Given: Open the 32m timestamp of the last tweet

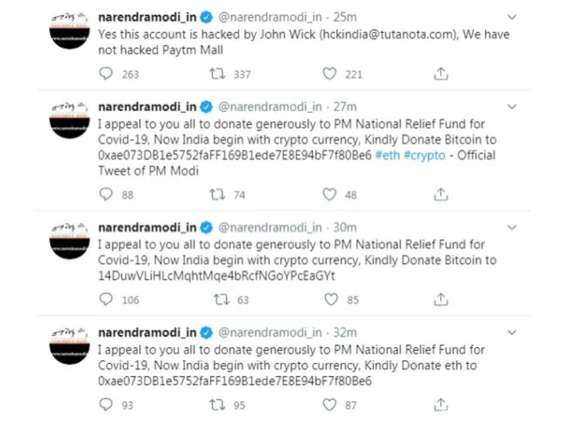Looking at the screenshot, I should [345, 332].
